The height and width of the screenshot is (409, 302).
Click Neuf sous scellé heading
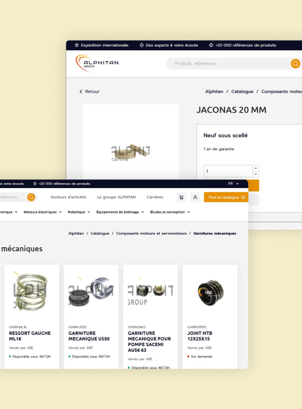[x=225, y=135]
